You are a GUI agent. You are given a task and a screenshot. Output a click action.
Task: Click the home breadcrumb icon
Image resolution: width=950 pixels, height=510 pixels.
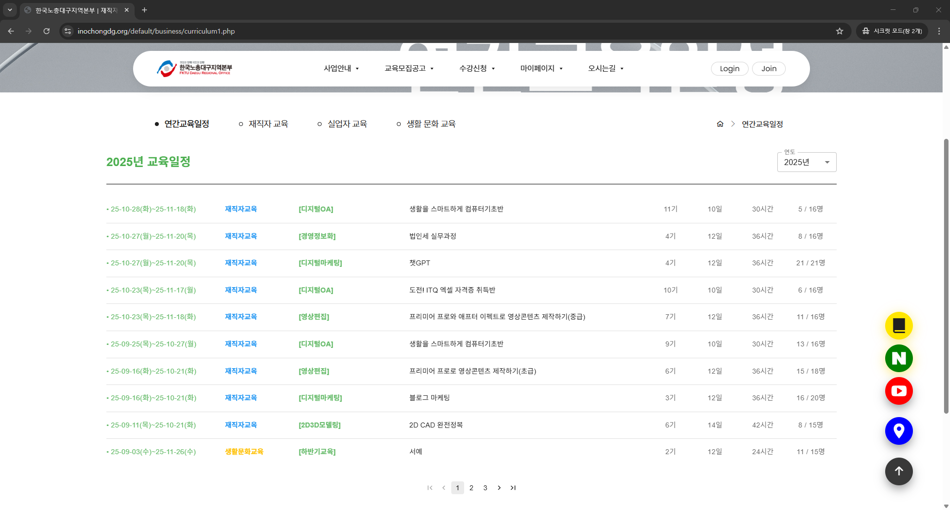tap(720, 124)
